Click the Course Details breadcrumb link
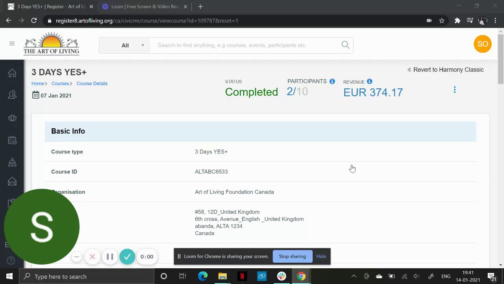Image resolution: width=504 pixels, height=284 pixels. [x=92, y=84]
